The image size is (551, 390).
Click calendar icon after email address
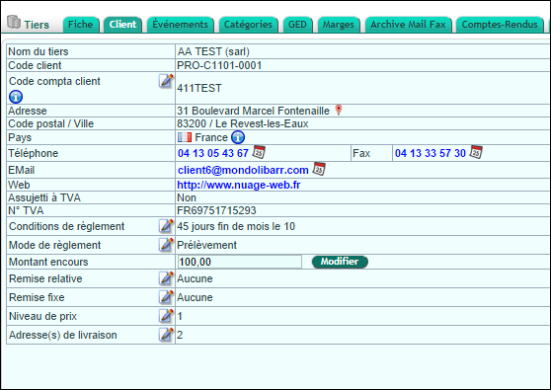coord(319,169)
